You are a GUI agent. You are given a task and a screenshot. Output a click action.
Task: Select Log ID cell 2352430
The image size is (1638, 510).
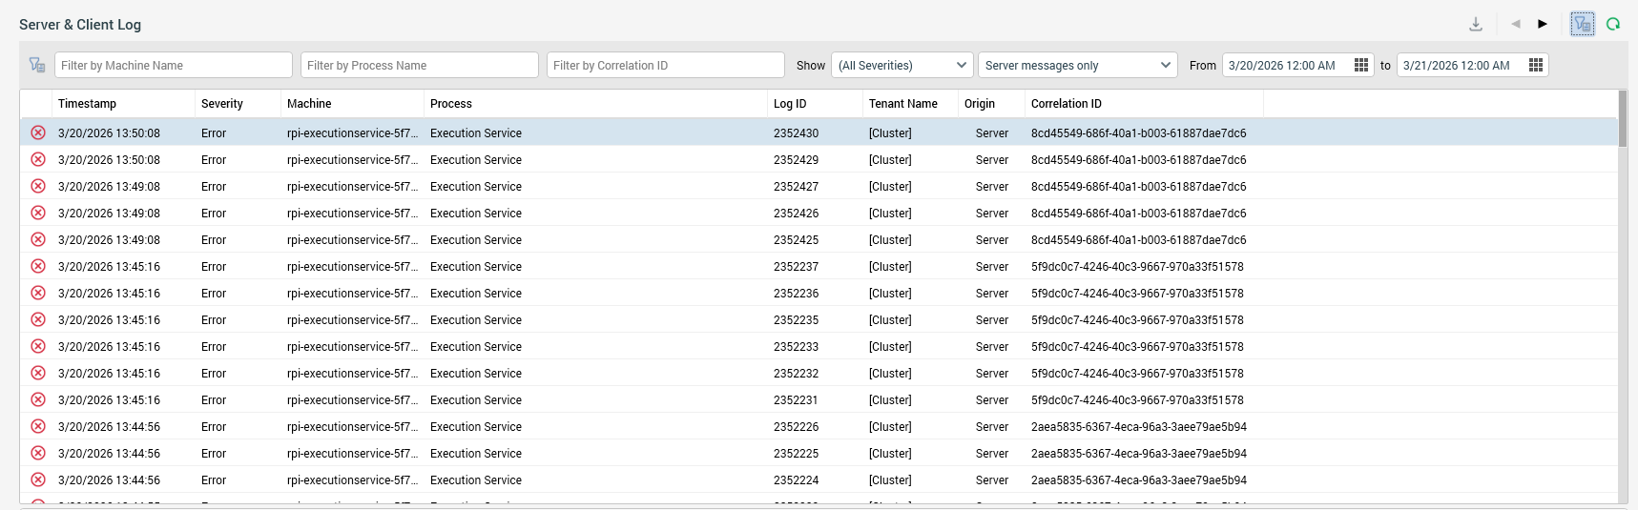(796, 133)
